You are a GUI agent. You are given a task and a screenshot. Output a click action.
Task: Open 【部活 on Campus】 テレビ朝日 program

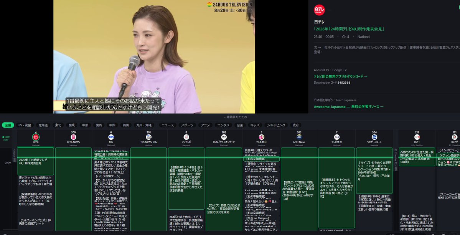point(261,218)
